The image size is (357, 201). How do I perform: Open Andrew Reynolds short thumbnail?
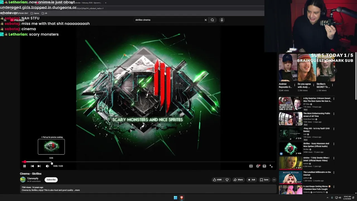(x=288, y=68)
